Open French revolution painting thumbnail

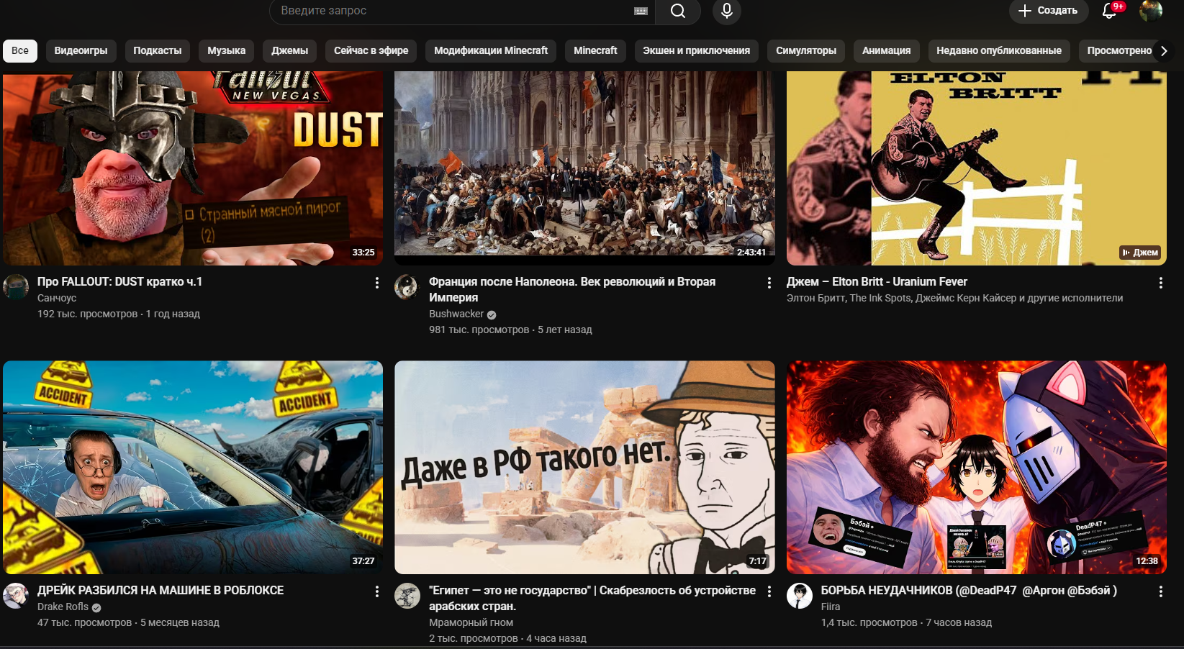(x=584, y=168)
